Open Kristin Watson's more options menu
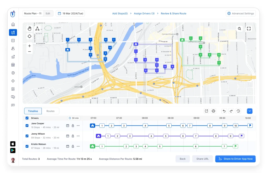267x173 pixels. pos(78,146)
